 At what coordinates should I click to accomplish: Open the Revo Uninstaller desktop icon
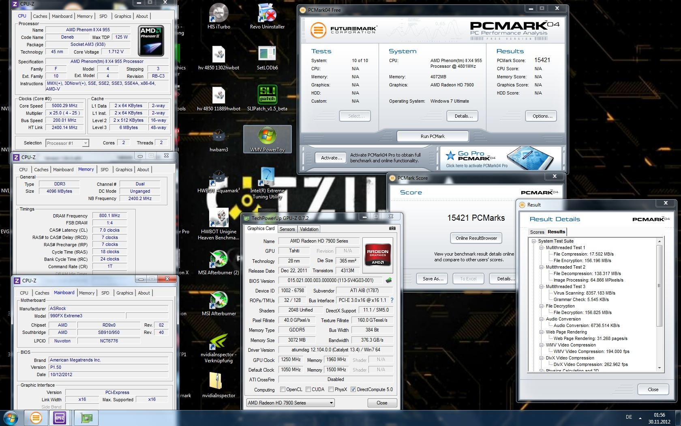267,16
